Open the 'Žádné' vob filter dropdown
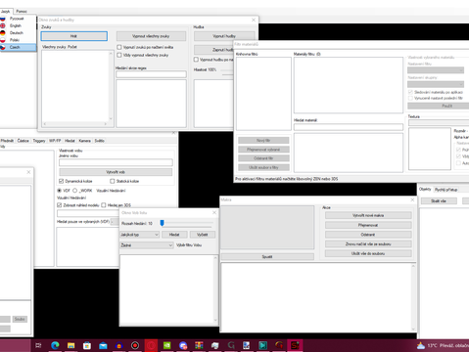Image resolution: width=469 pixels, height=352 pixels. 147,245
